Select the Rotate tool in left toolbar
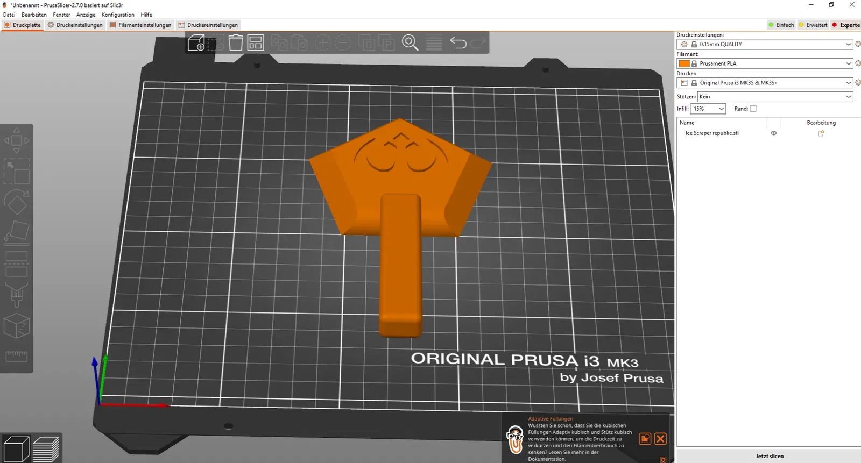Viewport: 861px width, 463px height. (x=17, y=203)
